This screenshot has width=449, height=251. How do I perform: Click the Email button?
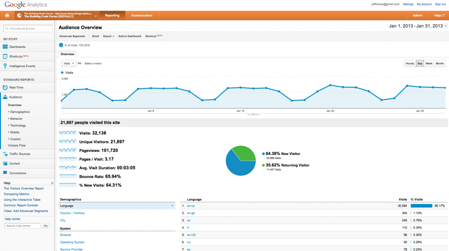[95, 36]
